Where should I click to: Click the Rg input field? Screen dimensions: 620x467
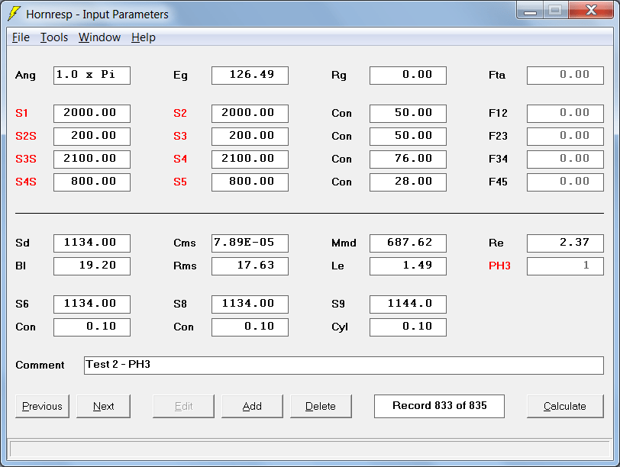[408, 76]
